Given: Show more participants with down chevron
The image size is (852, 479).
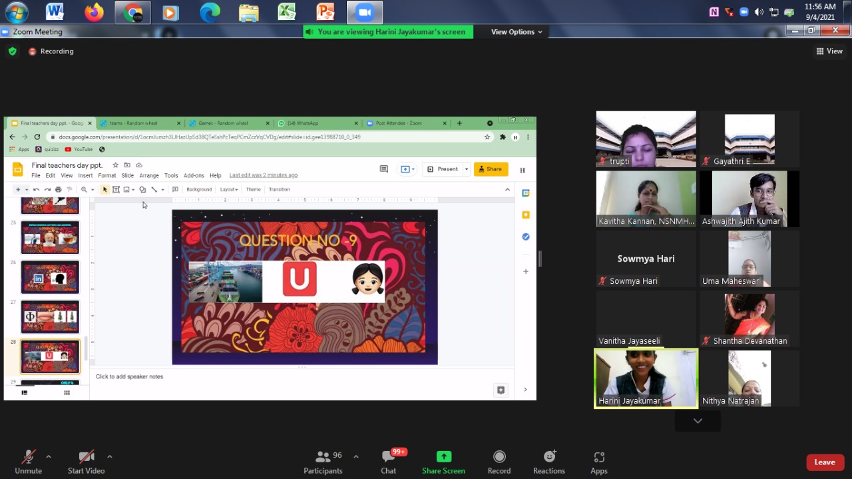Looking at the screenshot, I should pos(698,420).
